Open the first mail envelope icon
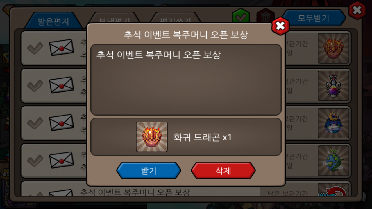 61,47
